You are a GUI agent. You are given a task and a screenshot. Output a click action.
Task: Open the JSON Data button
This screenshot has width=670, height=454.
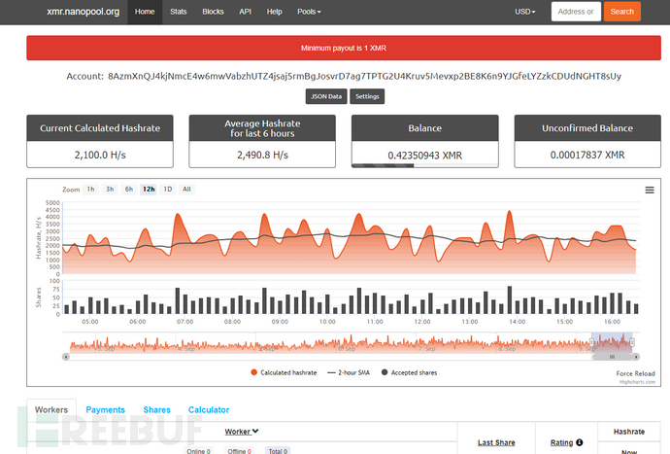point(326,96)
